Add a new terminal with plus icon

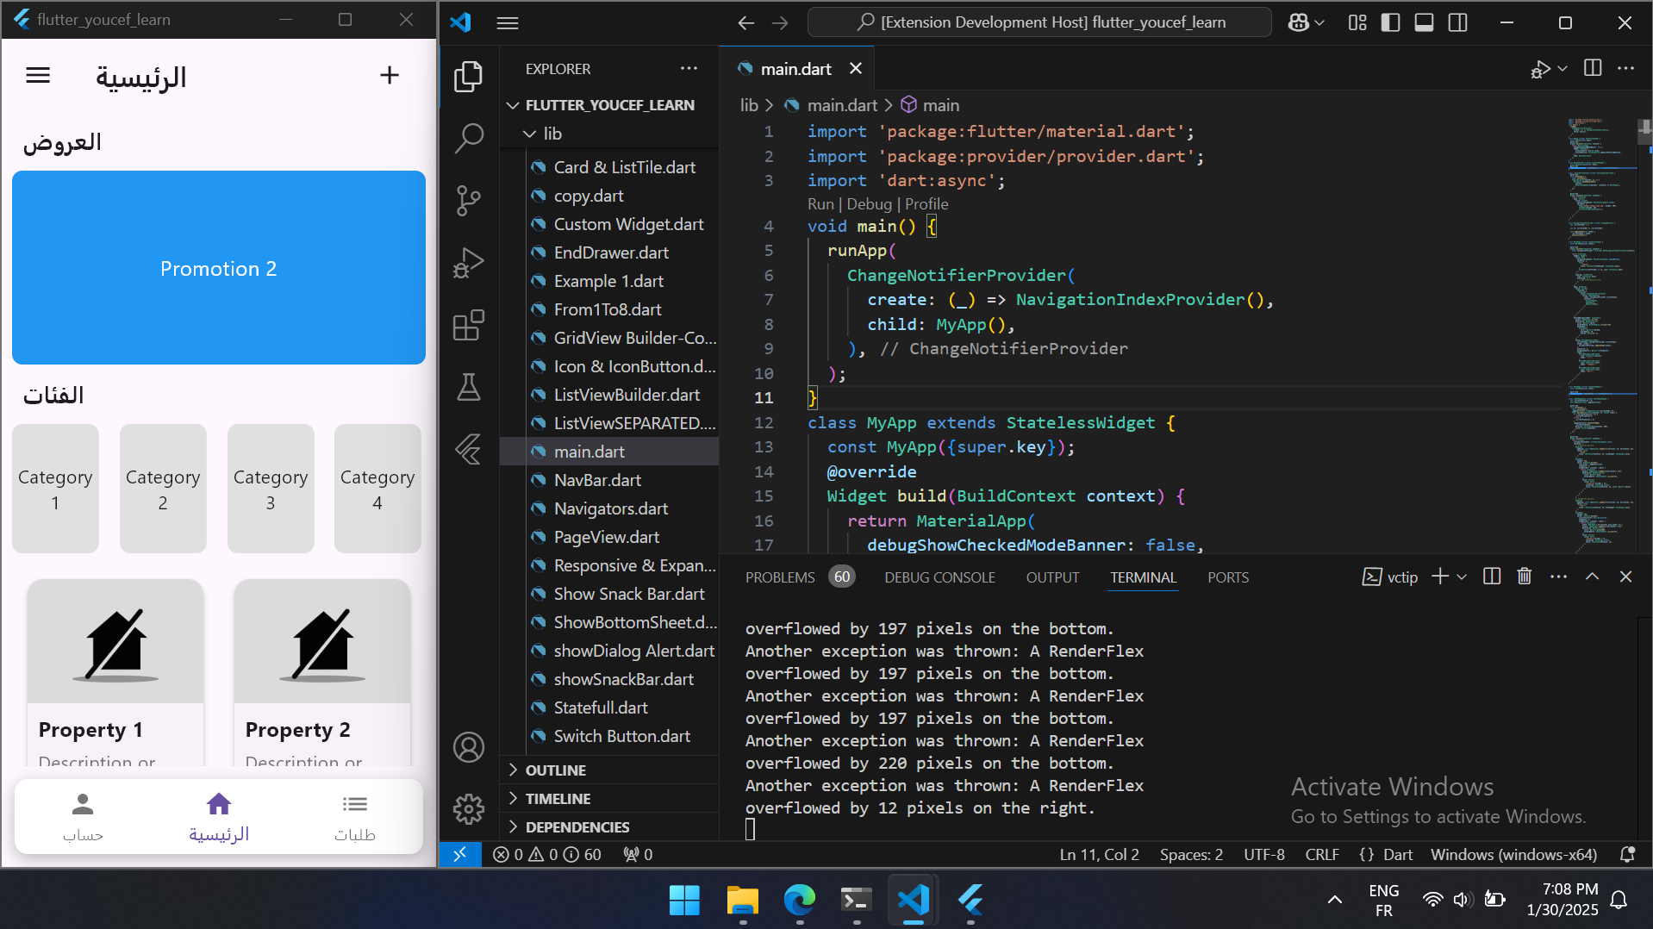[x=1439, y=577]
